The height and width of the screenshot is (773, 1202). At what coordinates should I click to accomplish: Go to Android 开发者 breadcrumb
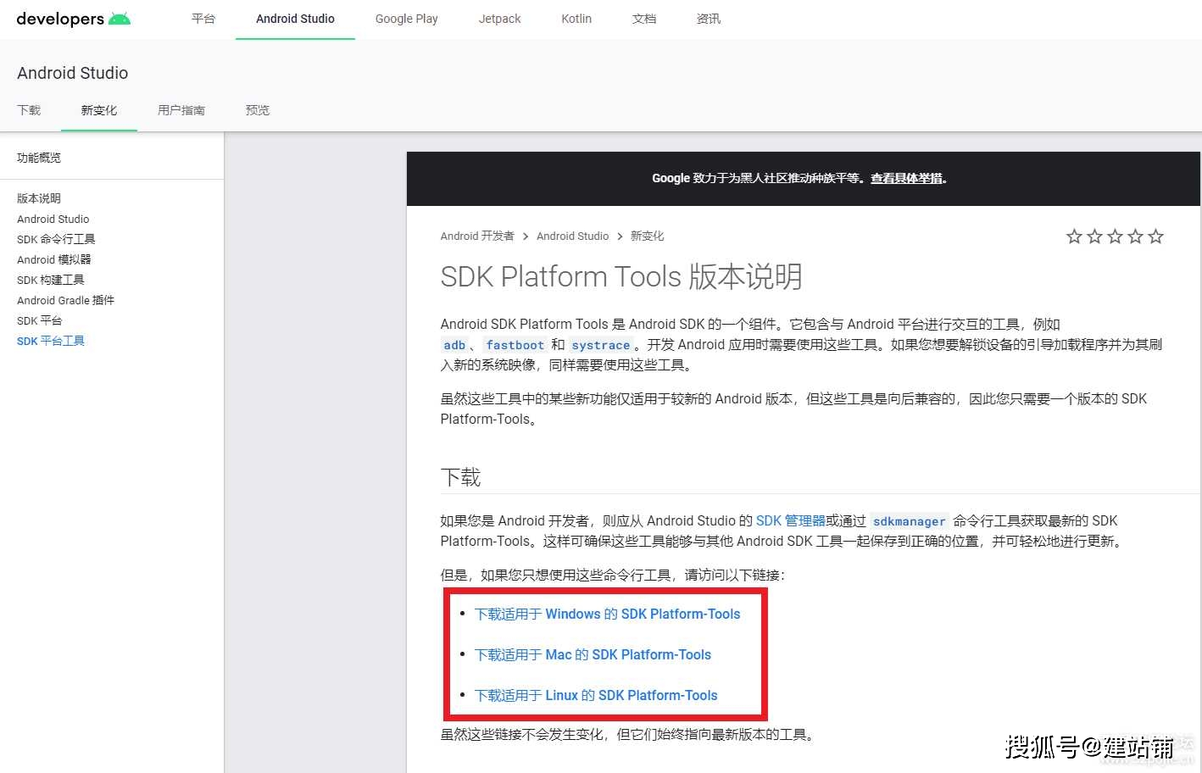coord(477,236)
